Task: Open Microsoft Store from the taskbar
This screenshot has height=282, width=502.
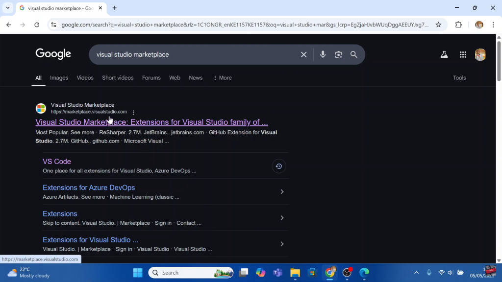Action: [312, 273]
